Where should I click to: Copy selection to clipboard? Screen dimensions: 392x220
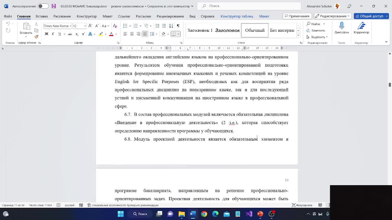(x=36, y=30)
